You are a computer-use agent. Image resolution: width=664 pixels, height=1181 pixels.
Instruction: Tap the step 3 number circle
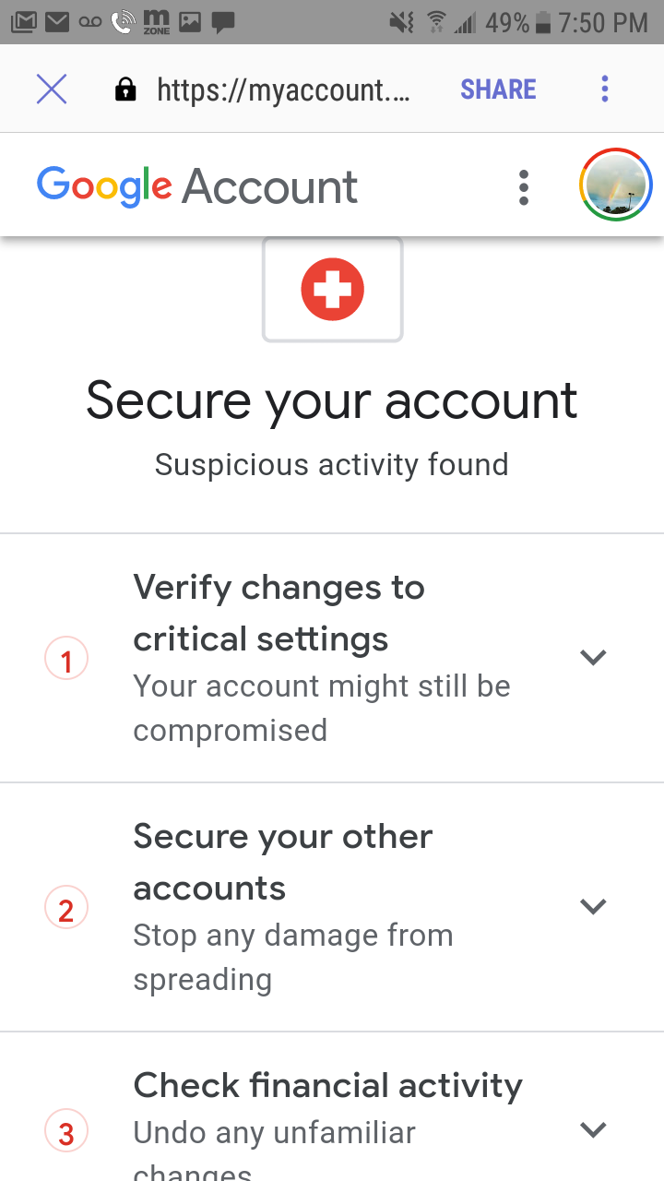(x=66, y=1133)
